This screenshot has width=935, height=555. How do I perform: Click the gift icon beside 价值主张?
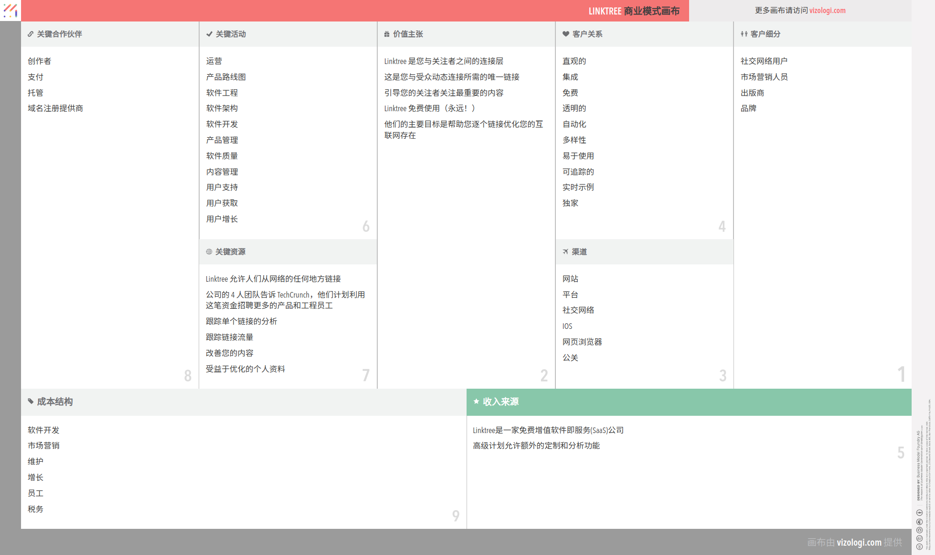tap(387, 34)
